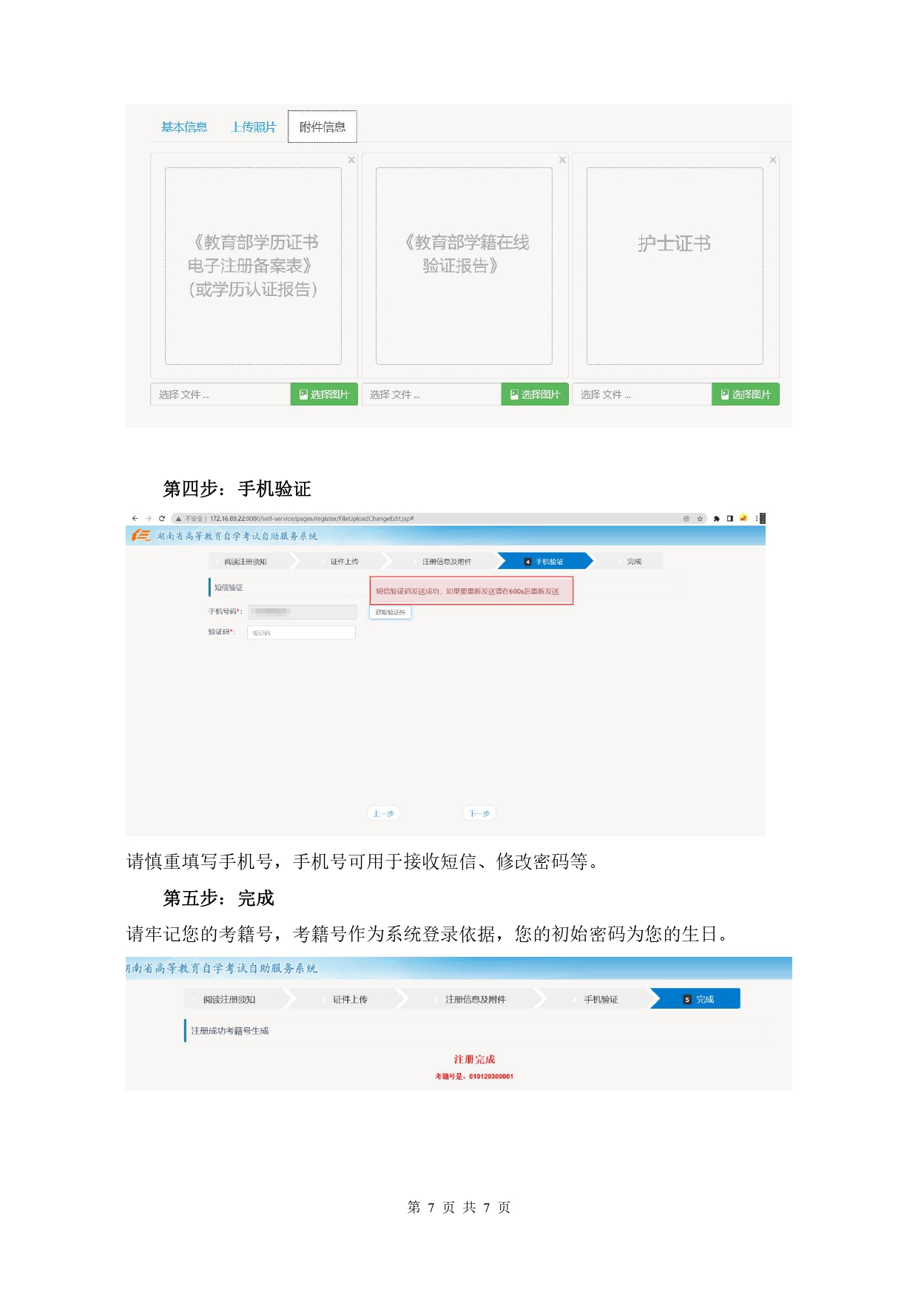Click the browser reload icon
This screenshot has width=918, height=1298.
tap(161, 519)
